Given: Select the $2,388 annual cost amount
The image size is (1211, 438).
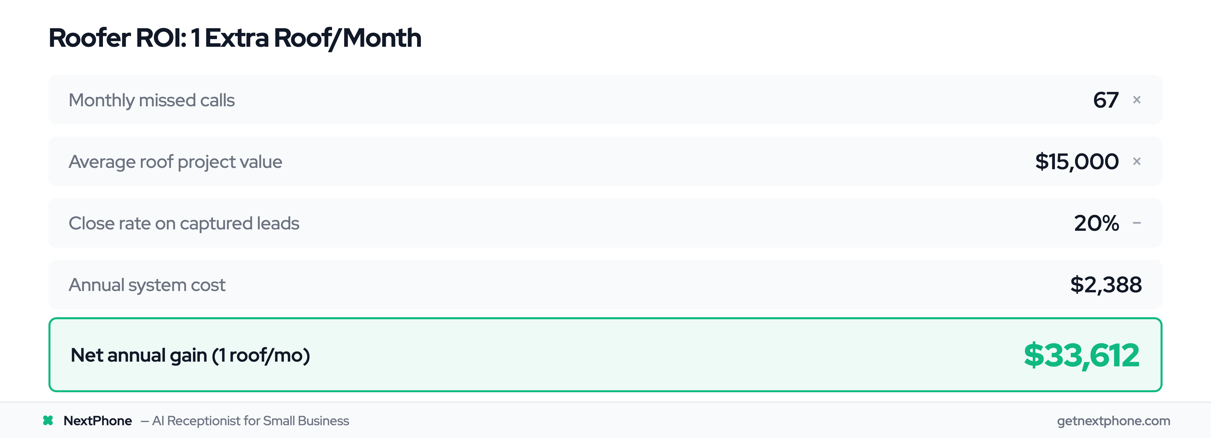Looking at the screenshot, I should (1106, 285).
